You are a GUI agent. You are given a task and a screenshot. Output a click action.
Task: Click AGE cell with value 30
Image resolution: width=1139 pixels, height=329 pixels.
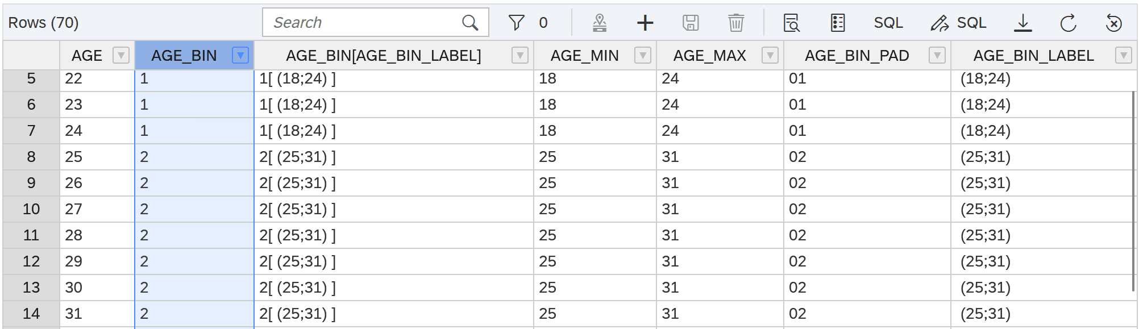[x=97, y=288]
